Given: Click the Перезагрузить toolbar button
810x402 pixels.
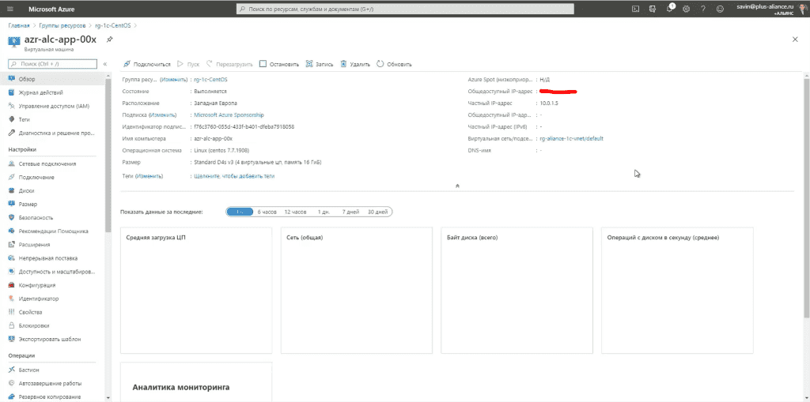Looking at the screenshot, I should [x=229, y=65].
